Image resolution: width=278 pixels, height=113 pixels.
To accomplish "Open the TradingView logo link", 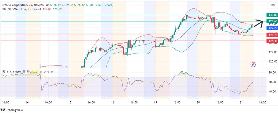I will pos(12,110).
